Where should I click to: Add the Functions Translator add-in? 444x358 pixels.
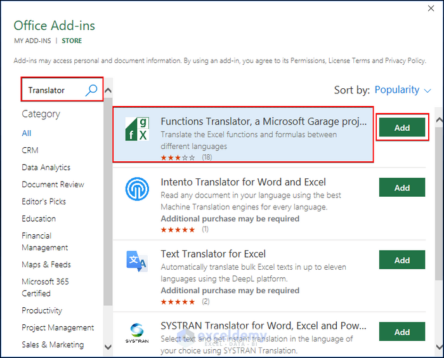402,128
